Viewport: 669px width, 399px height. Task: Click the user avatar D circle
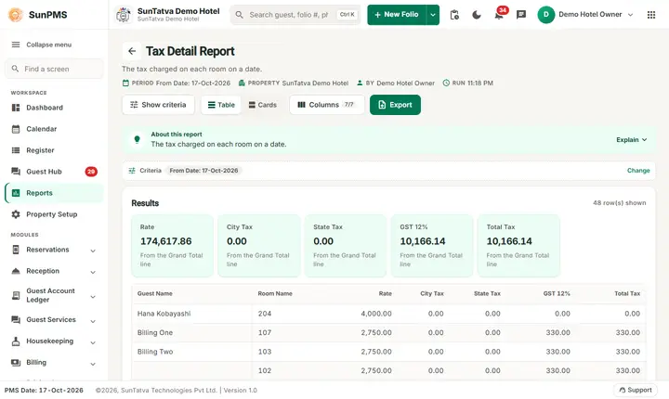545,15
